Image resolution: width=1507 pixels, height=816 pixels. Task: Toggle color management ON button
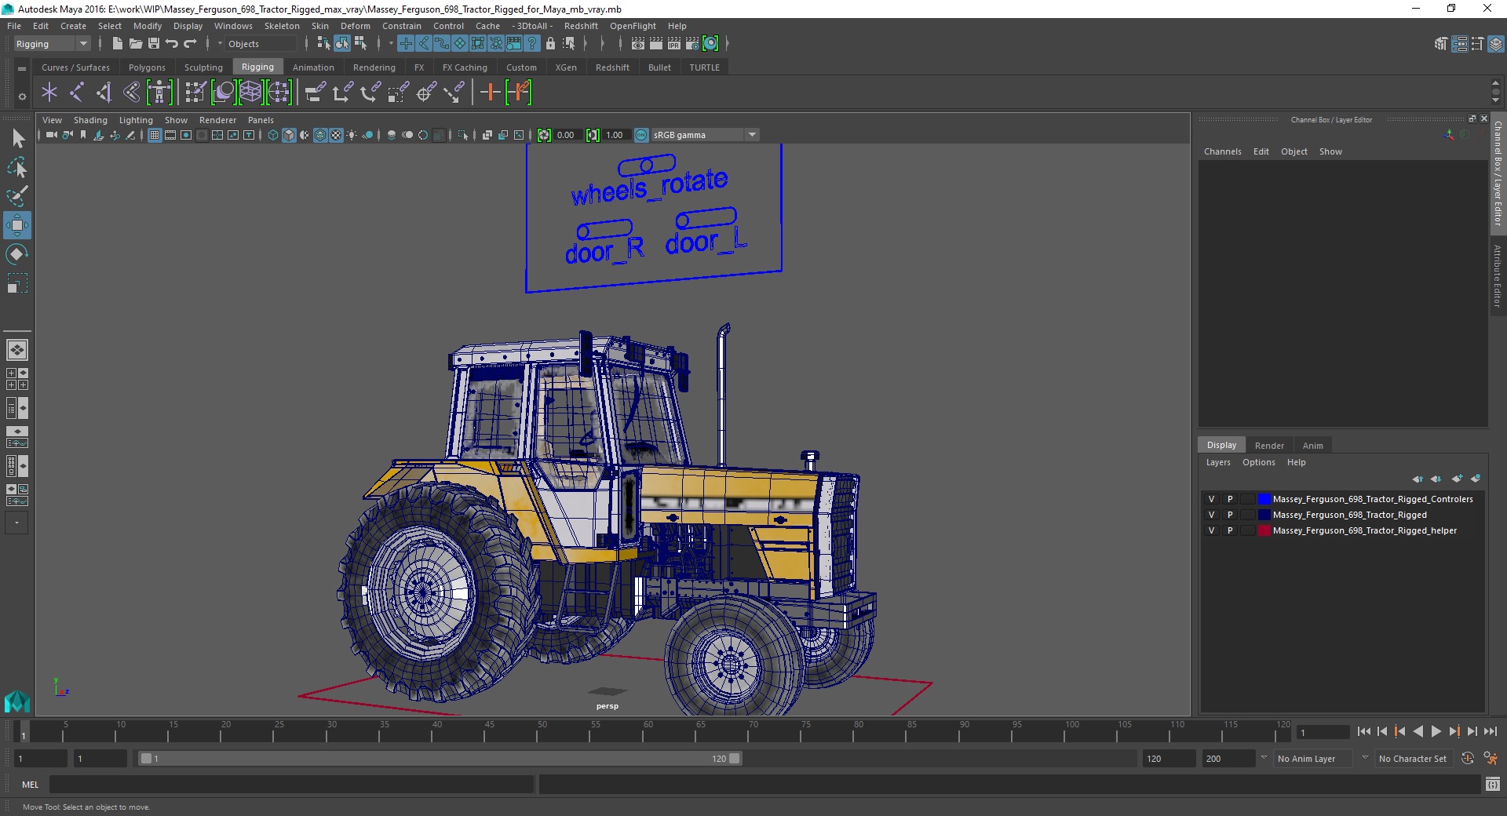tap(641, 135)
